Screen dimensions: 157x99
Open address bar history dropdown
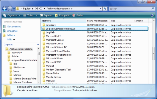tap(100, 9)
